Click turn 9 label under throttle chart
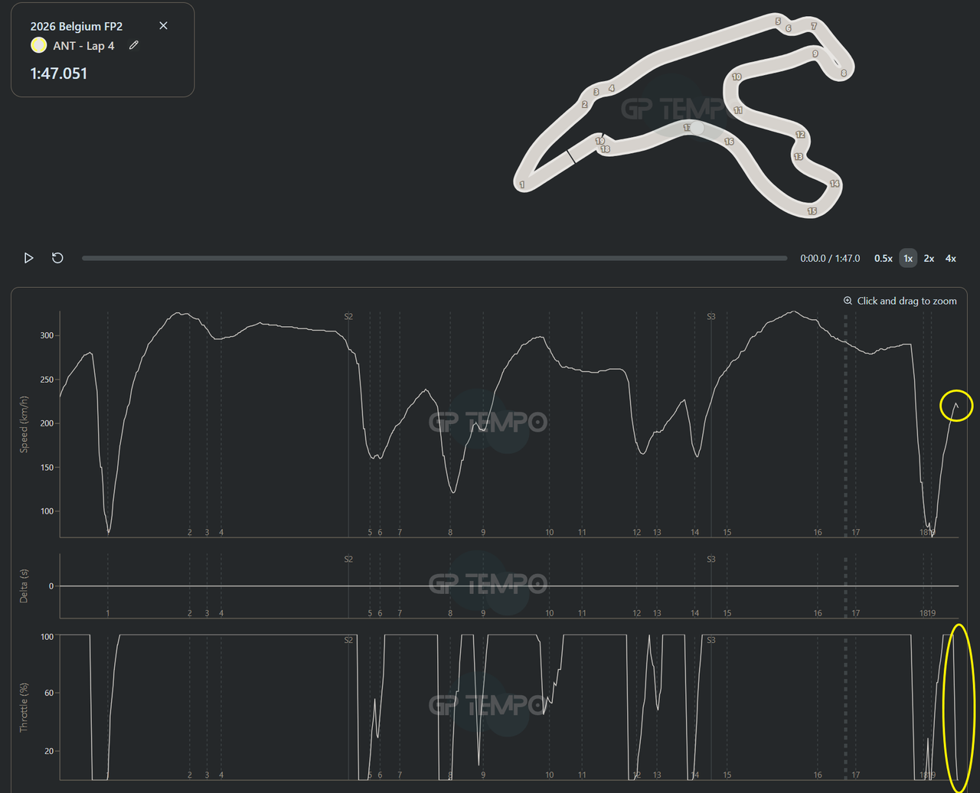This screenshot has height=793, width=980. pyautogui.click(x=483, y=775)
